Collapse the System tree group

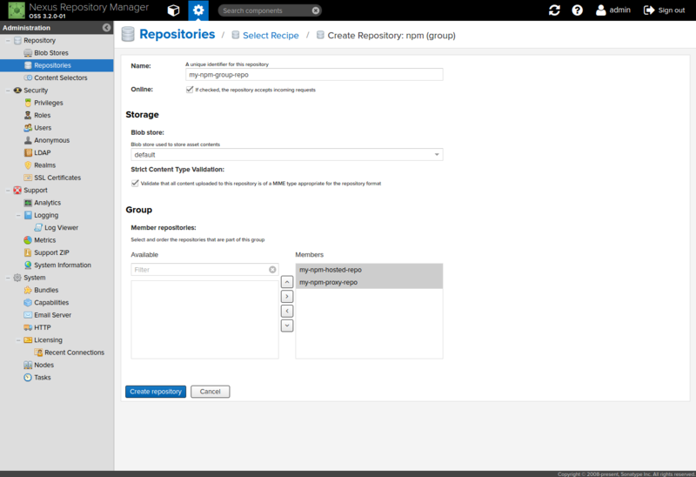8,278
